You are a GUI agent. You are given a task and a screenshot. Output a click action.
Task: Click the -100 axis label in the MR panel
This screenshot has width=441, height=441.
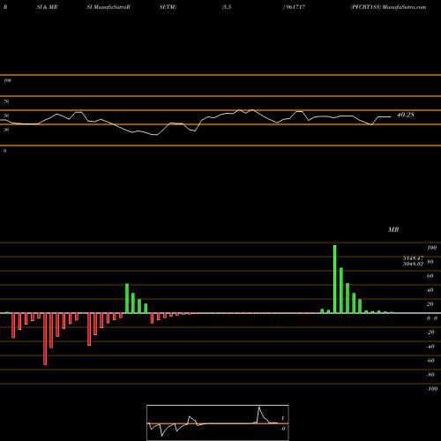[x=432, y=389]
